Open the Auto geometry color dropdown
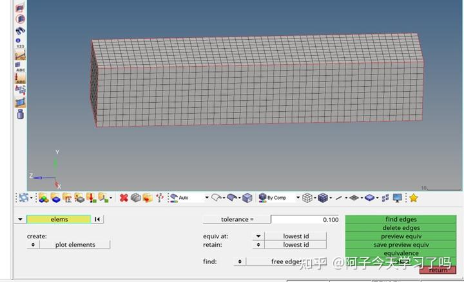This screenshot has height=282, width=464. [x=207, y=198]
